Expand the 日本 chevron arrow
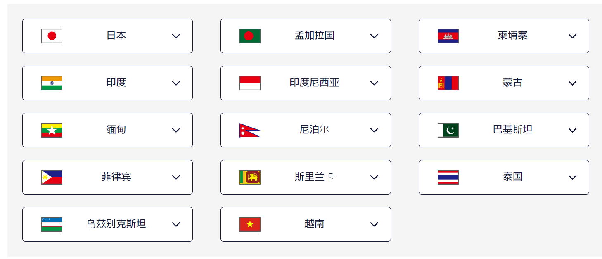Screen dimensions: 602x259 176,36
